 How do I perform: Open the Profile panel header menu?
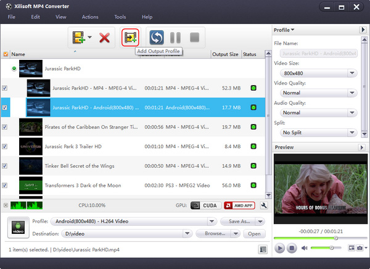pos(284,30)
